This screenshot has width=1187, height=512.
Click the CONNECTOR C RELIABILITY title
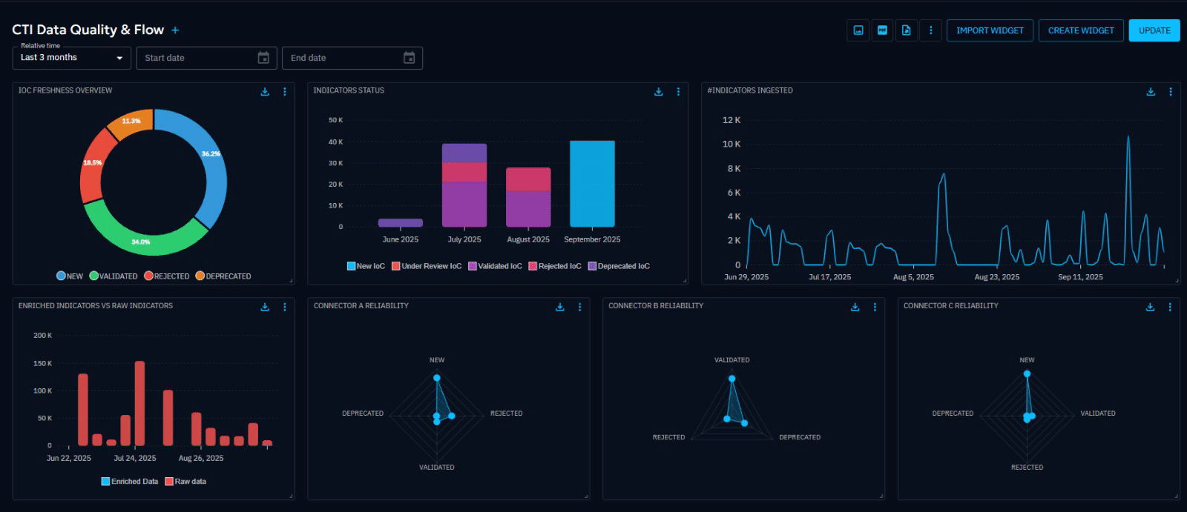click(x=951, y=305)
